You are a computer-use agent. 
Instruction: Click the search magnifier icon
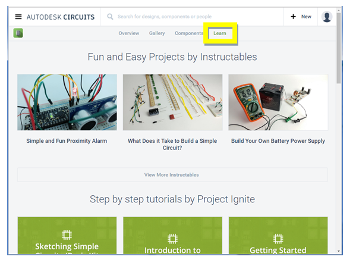(110, 17)
